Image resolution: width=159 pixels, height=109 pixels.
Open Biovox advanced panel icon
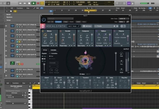[56, 46]
